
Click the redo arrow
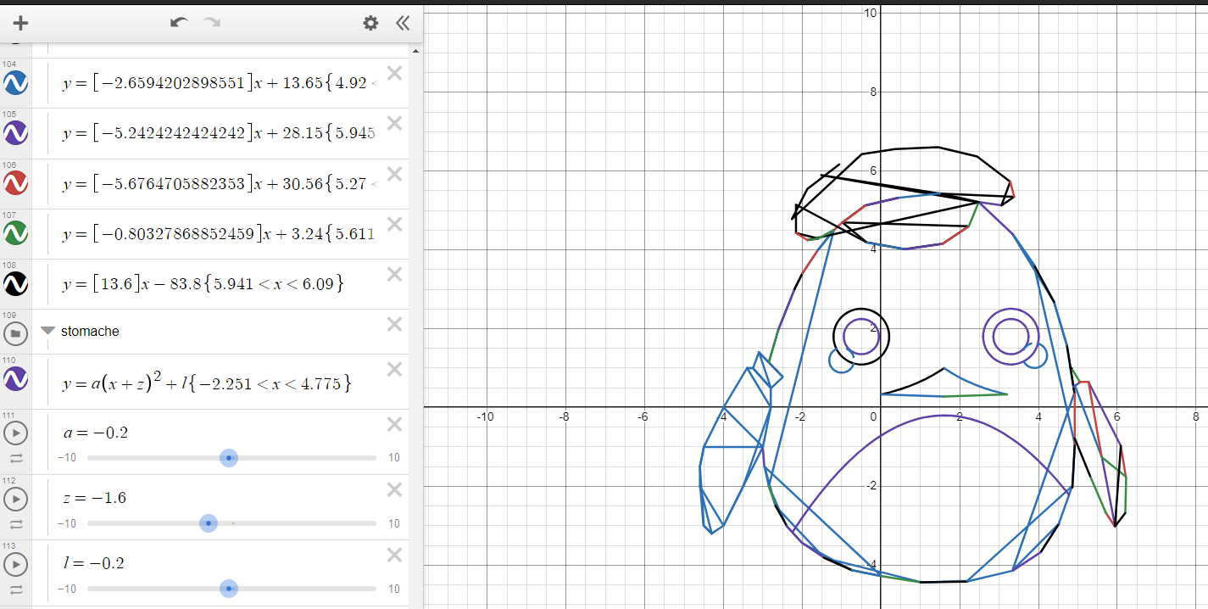coord(211,23)
